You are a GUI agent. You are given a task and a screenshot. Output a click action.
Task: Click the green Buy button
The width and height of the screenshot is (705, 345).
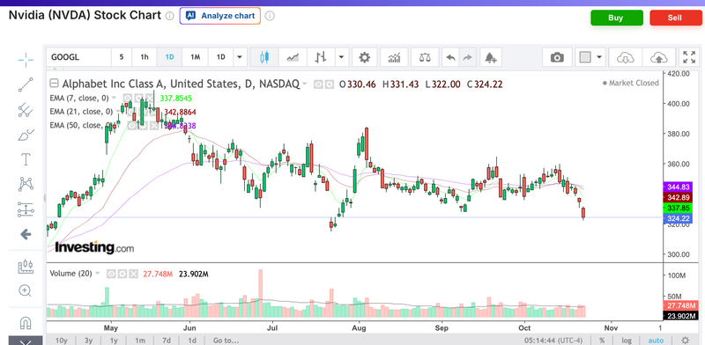click(617, 18)
